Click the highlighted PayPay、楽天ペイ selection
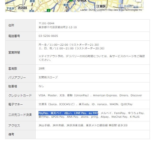This screenshot has width=154, height=143. click(68, 113)
